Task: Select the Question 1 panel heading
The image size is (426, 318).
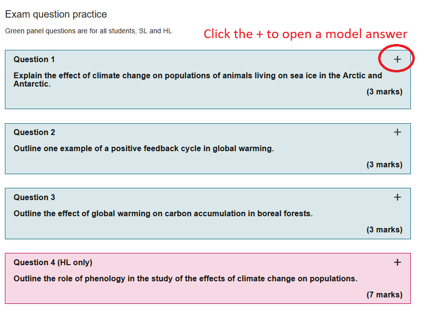Action: click(34, 59)
